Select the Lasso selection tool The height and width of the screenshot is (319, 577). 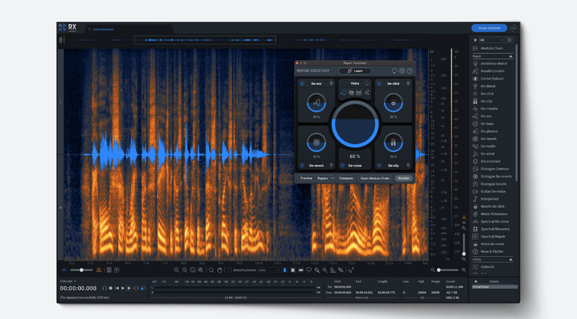coord(309,270)
